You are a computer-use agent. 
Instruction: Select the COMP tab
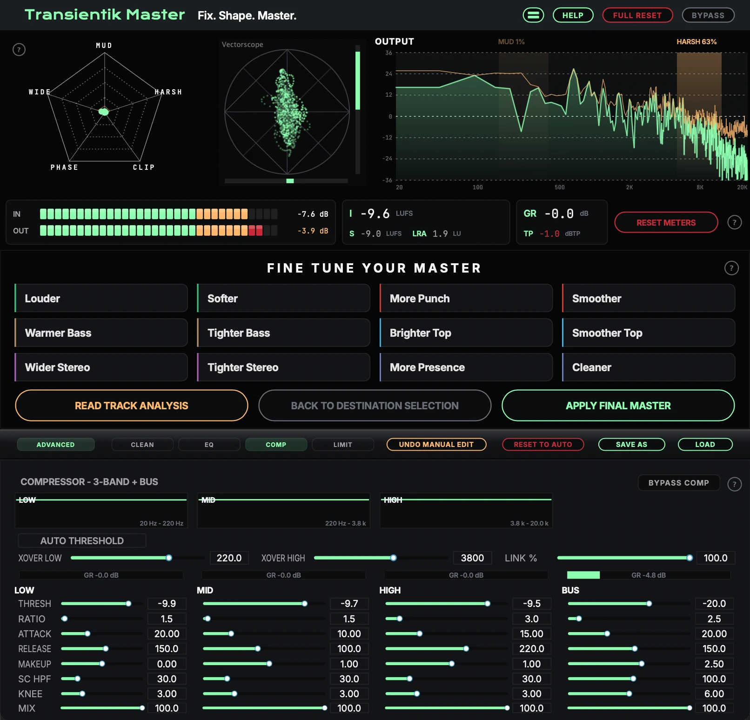pos(276,445)
